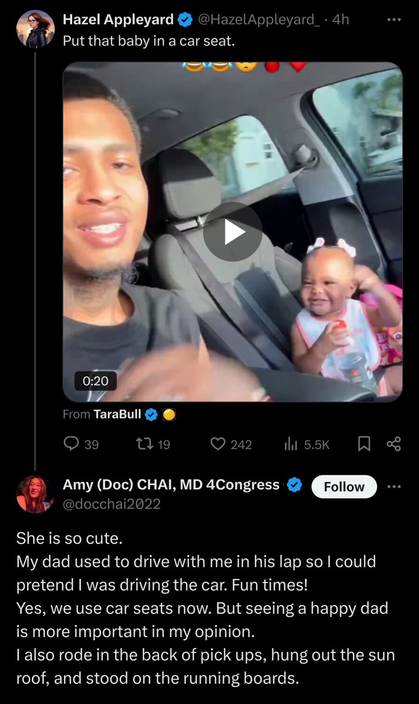Bookmark Hazel Appleyard's post
This screenshot has width=419, height=704.
(364, 444)
